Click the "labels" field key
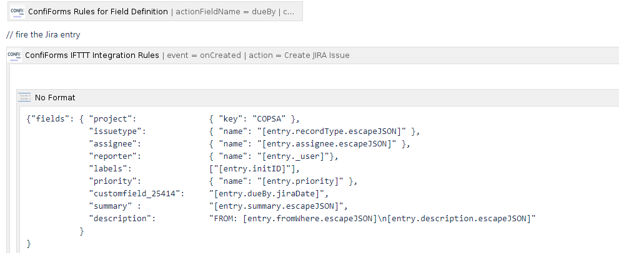 (x=110, y=169)
